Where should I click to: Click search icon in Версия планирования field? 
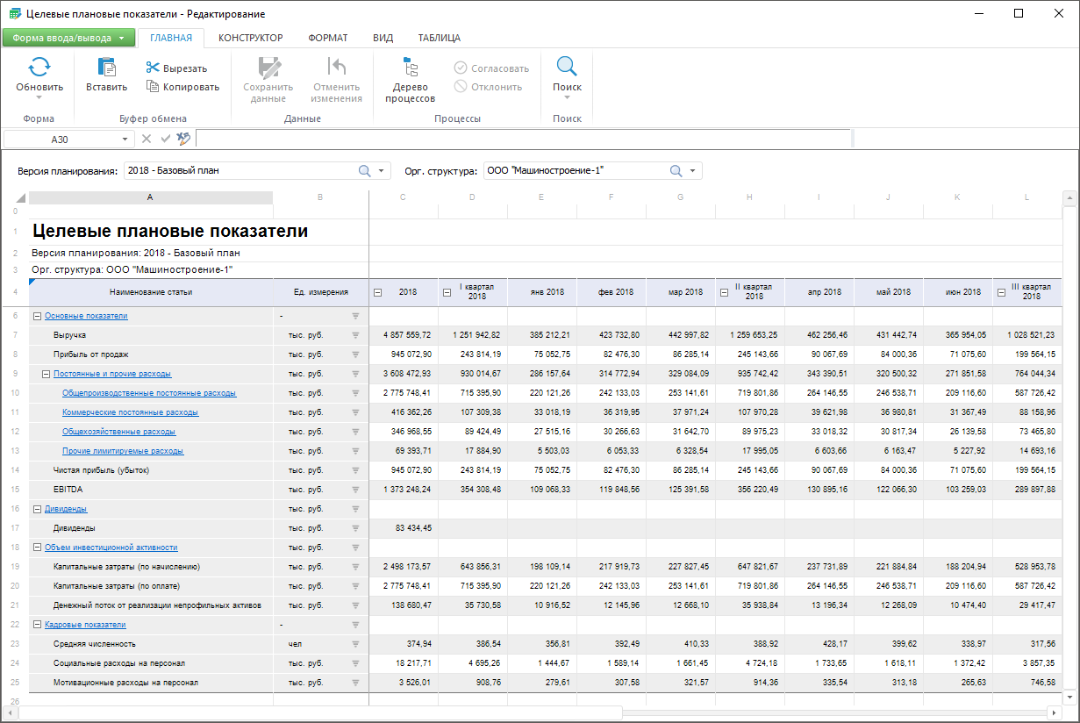tap(365, 171)
